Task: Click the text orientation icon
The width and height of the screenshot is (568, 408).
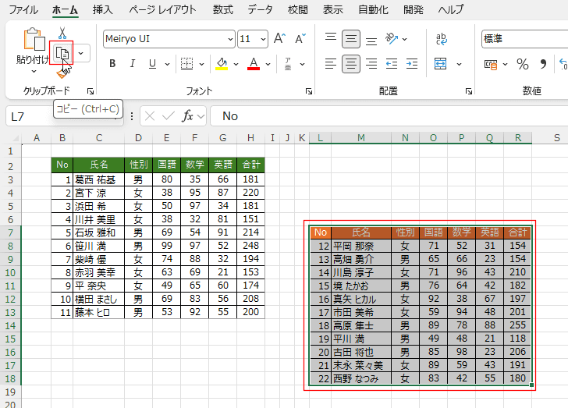Action: [x=392, y=38]
